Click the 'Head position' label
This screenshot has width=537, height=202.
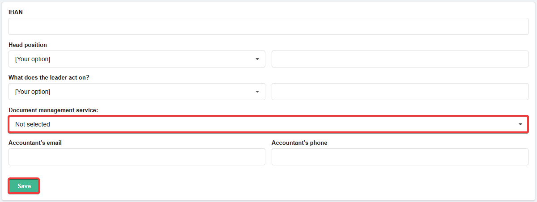coord(28,45)
